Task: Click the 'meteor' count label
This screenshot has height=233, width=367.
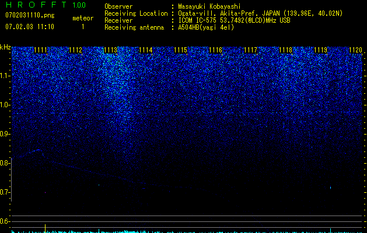Action: point(83,18)
